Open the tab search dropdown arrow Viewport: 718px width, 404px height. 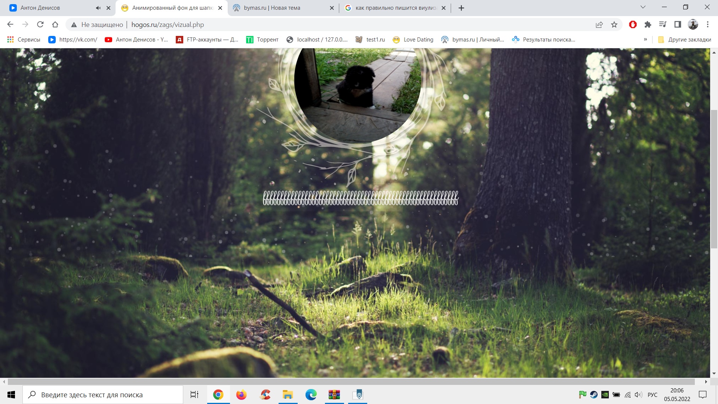click(643, 7)
